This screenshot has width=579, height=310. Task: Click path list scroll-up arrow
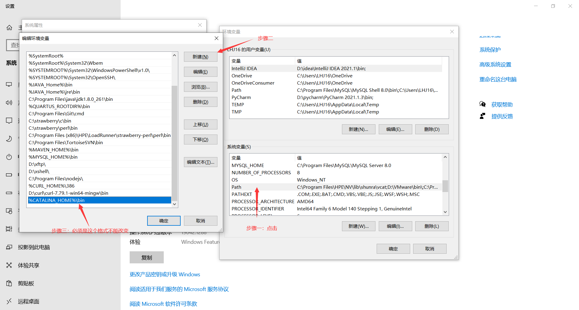tap(174, 55)
